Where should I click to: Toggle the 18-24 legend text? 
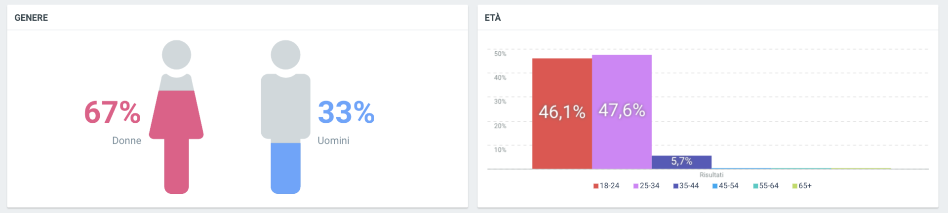pyautogui.click(x=609, y=186)
